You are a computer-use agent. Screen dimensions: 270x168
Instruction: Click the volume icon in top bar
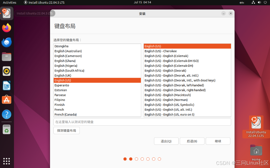click(259, 3)
